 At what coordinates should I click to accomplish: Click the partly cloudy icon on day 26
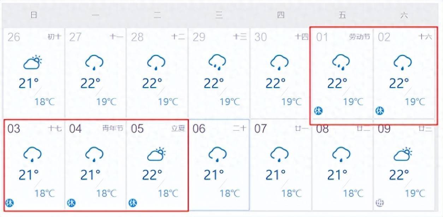(x=33, y=63)
